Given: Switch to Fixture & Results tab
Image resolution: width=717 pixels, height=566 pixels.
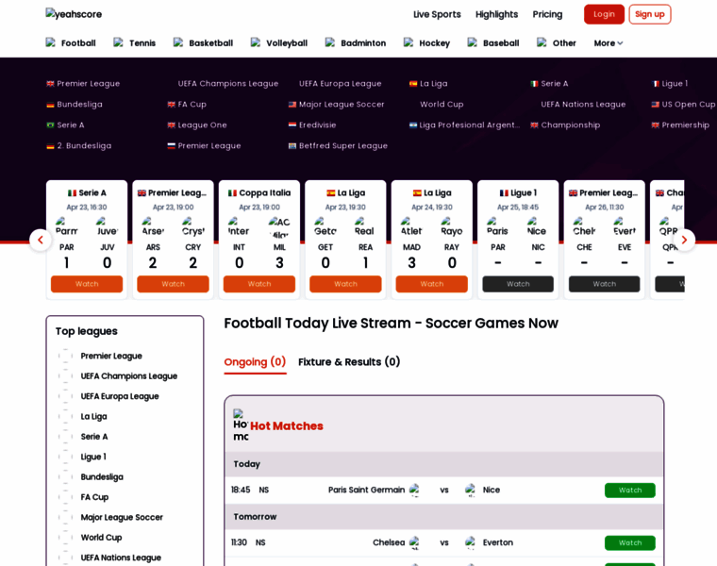Looking at the screenshot, I should point(349,362).
